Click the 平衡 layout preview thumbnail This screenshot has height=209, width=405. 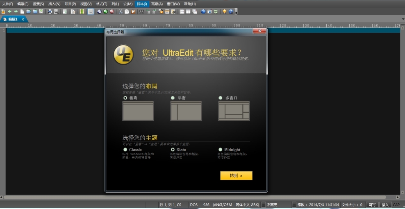coord(186,111)
